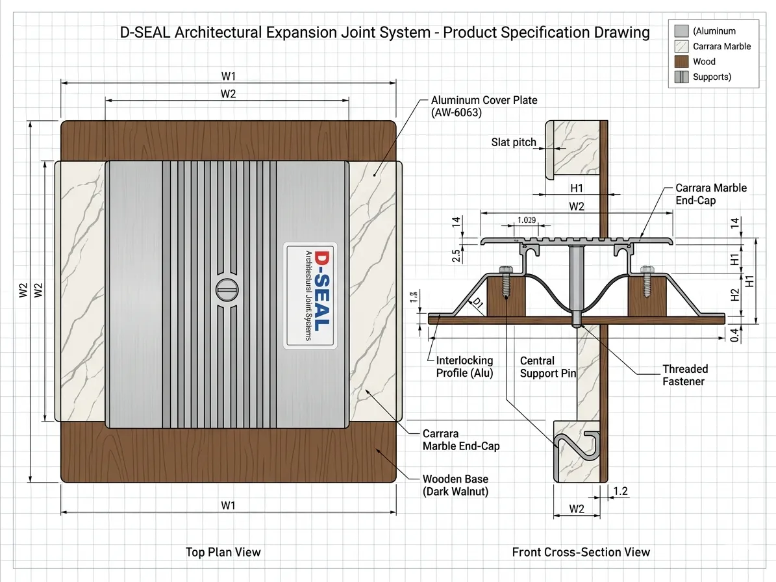This screenshot has width=776, height=582.
Task: Click the Aluminum legend color swatch
Action: pos(681,31)
